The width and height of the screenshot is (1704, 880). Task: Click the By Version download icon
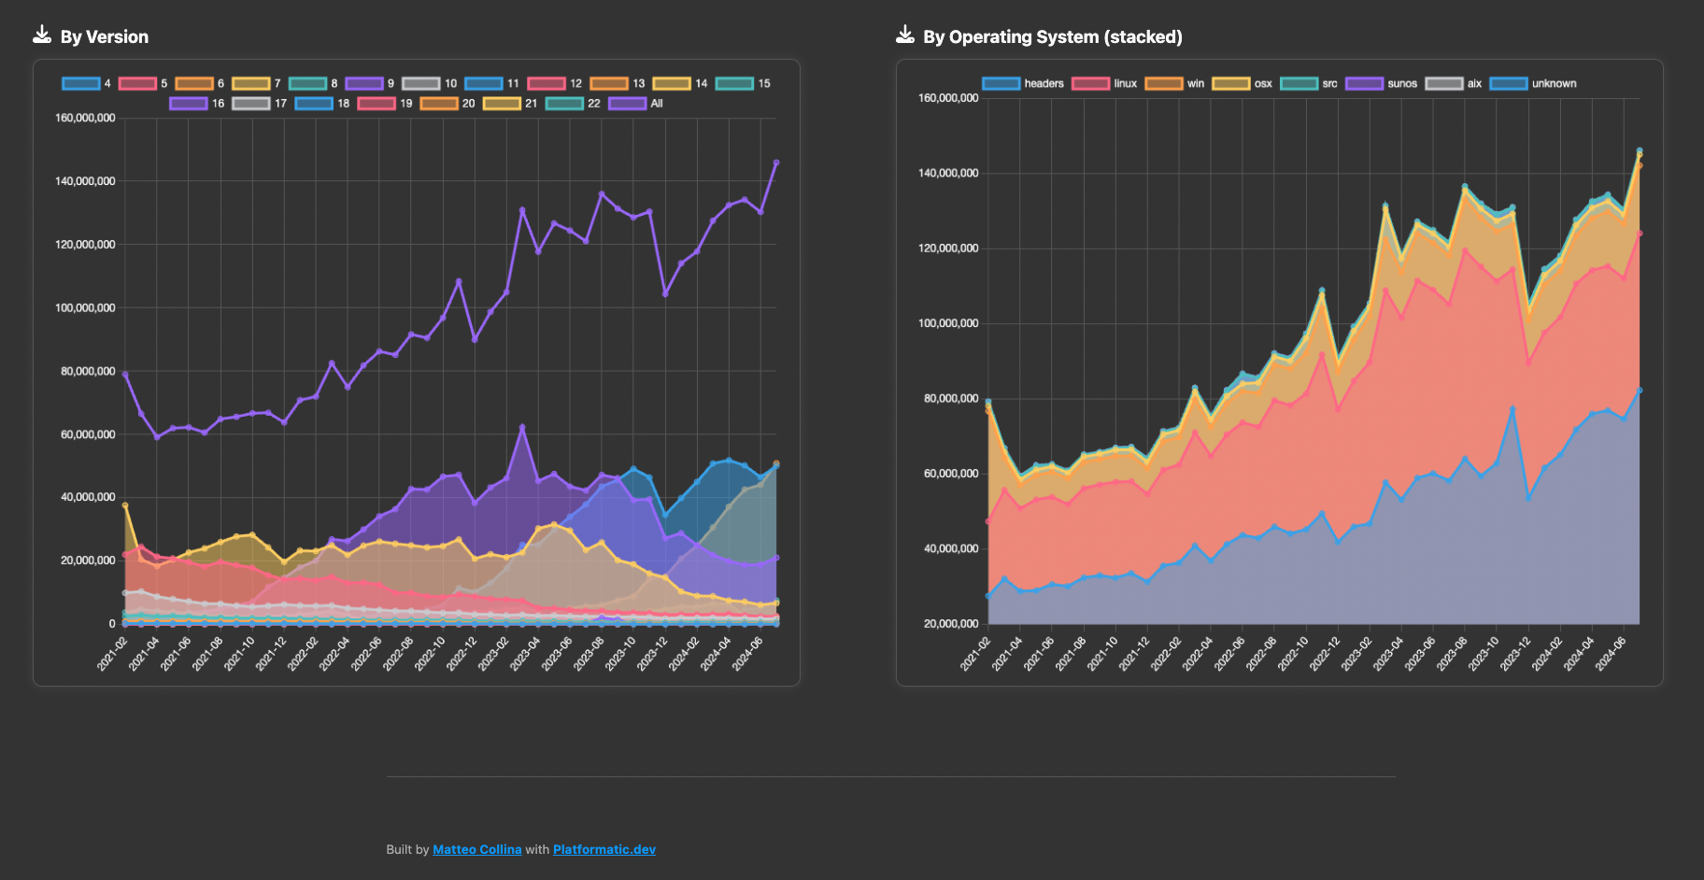tap(42, 35)
